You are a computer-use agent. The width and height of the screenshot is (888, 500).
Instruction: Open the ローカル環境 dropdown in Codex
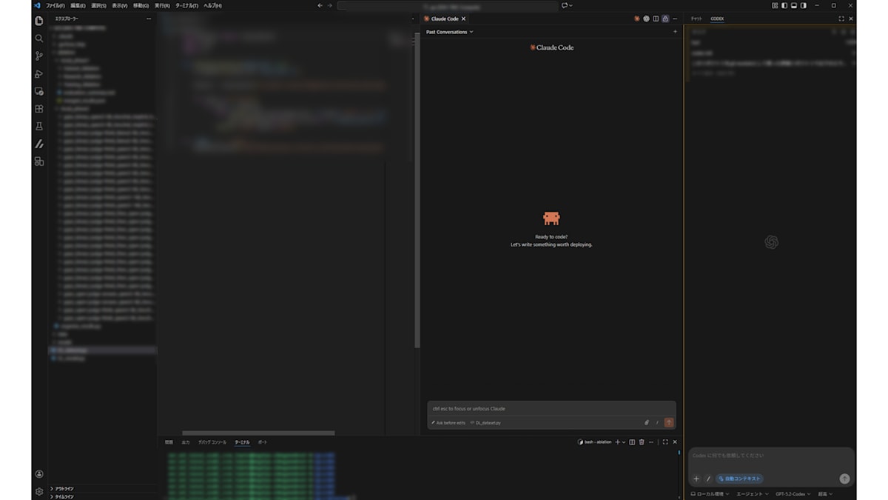coord(710,494)
